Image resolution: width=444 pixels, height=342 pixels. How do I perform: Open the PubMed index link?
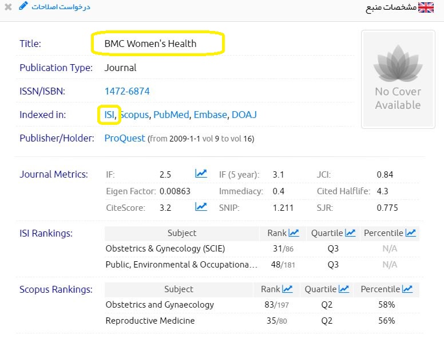(171, 115)
